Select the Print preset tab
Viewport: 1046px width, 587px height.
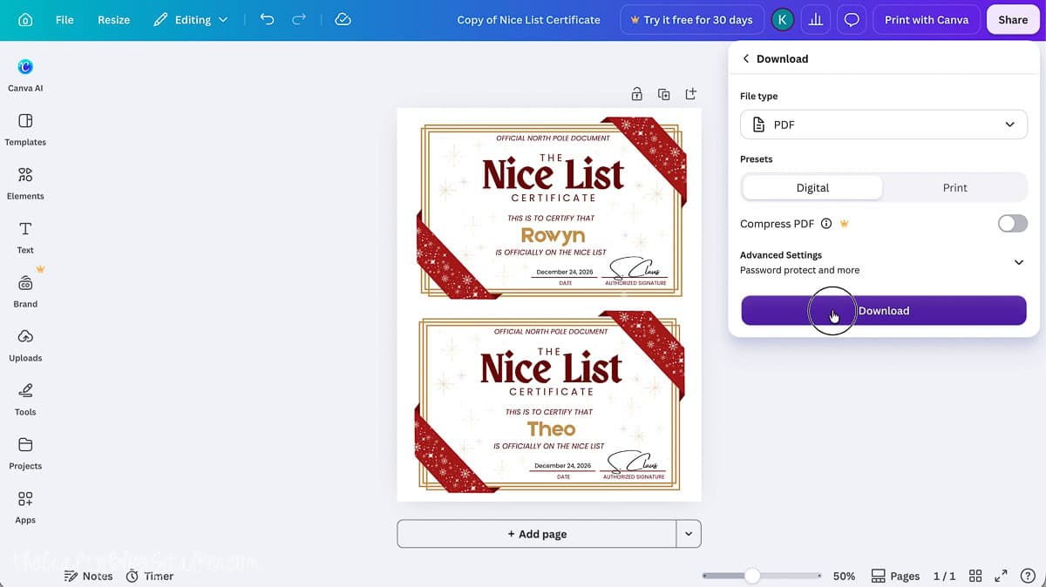pyautogui.click(x=954, y=187)
